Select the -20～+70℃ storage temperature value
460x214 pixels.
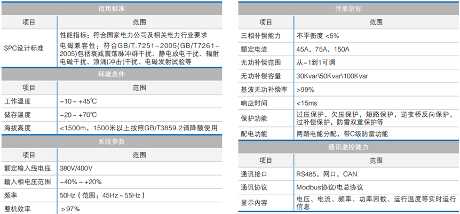click(78, 115)
